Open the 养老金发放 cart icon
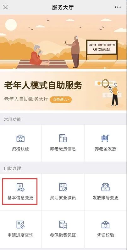The image size is (127, 250). pos(105,138)
